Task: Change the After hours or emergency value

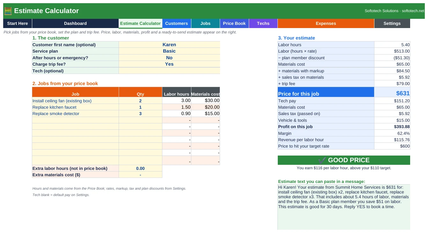Action: click(169, 58)
